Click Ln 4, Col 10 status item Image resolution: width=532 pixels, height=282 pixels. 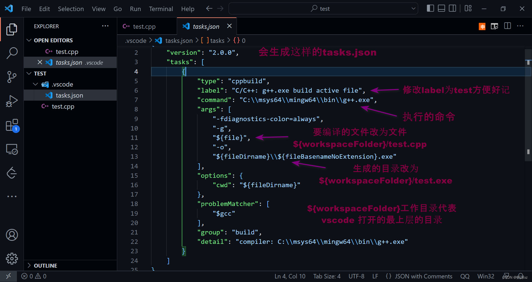tap(290, 276)
